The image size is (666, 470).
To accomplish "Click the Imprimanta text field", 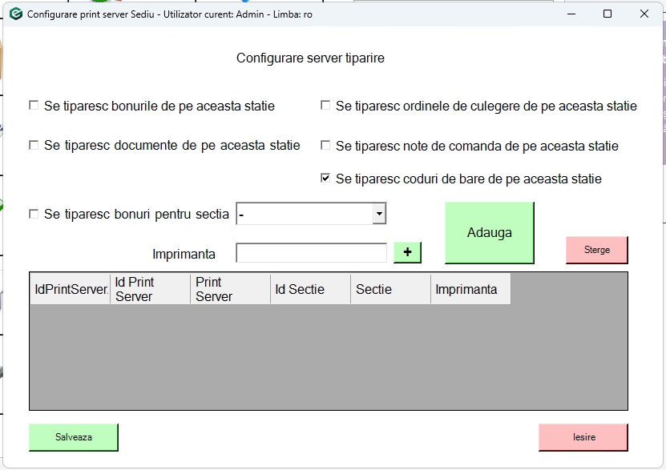I will (x=311, y=253).
